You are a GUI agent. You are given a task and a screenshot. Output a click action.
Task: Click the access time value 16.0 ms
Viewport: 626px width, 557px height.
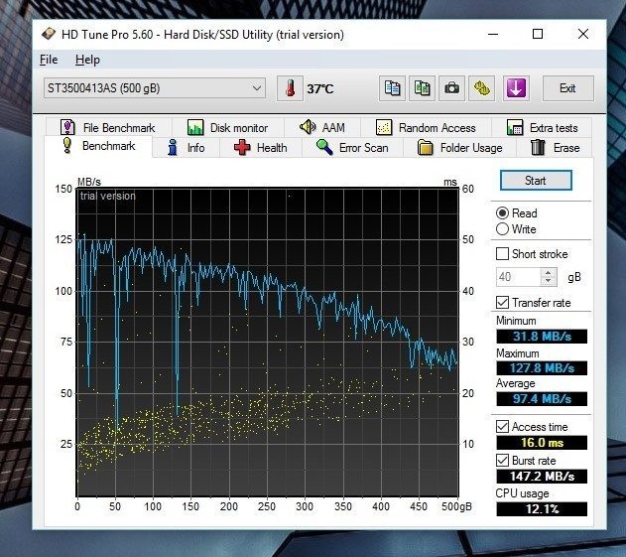click(x=542, y=443)
